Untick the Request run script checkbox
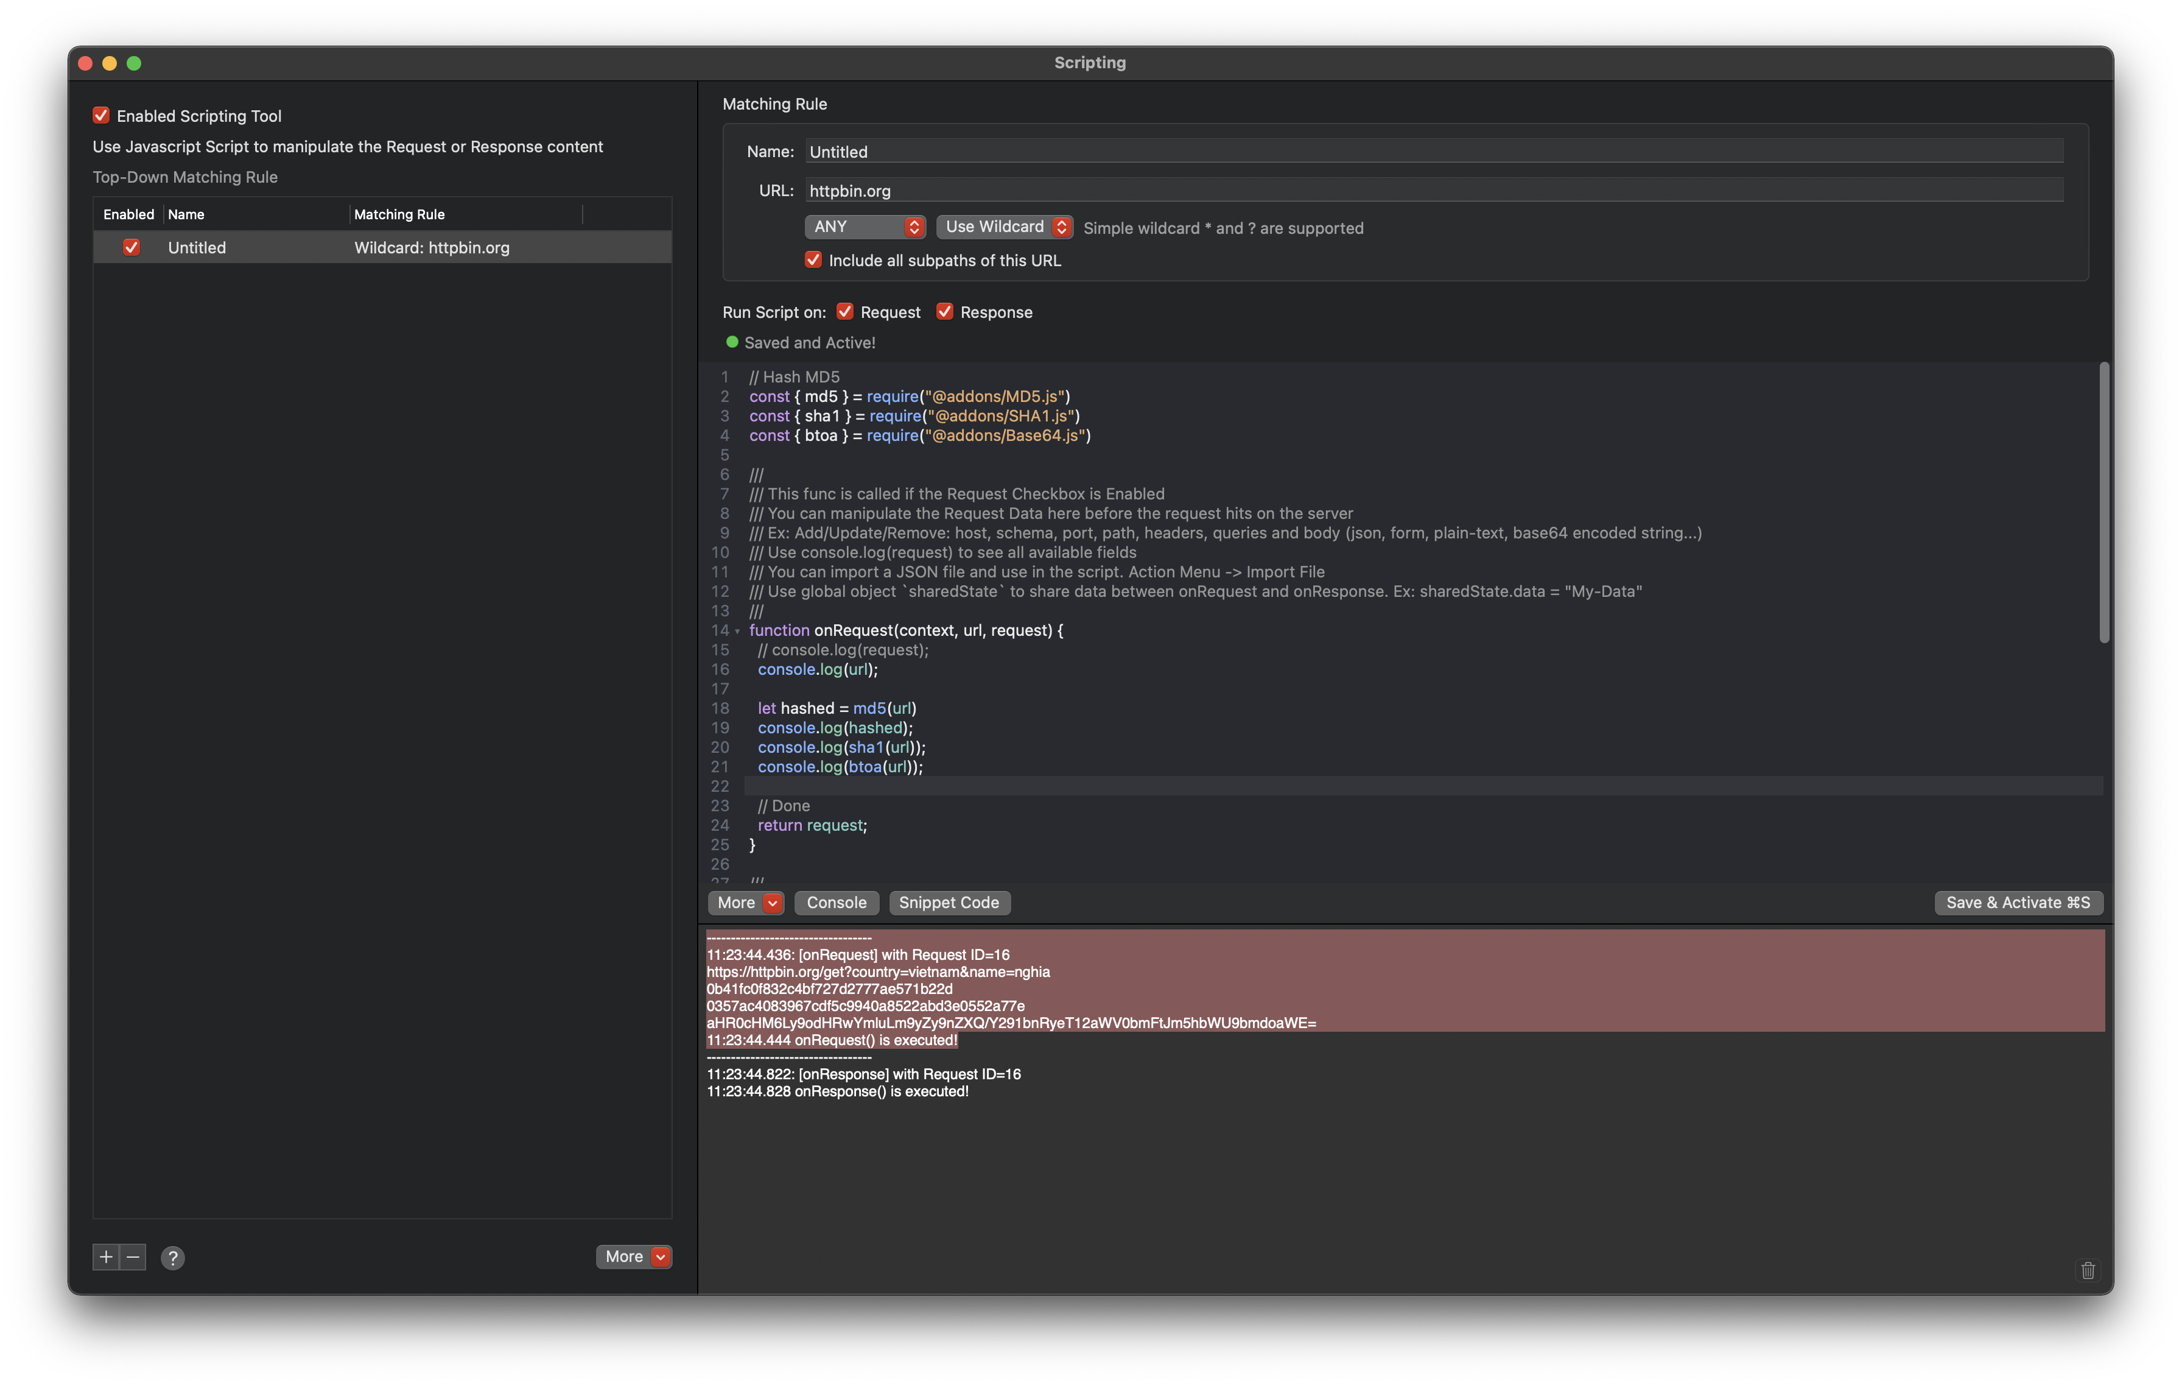Screen dimensions: 2182x1385 [844, 312]
